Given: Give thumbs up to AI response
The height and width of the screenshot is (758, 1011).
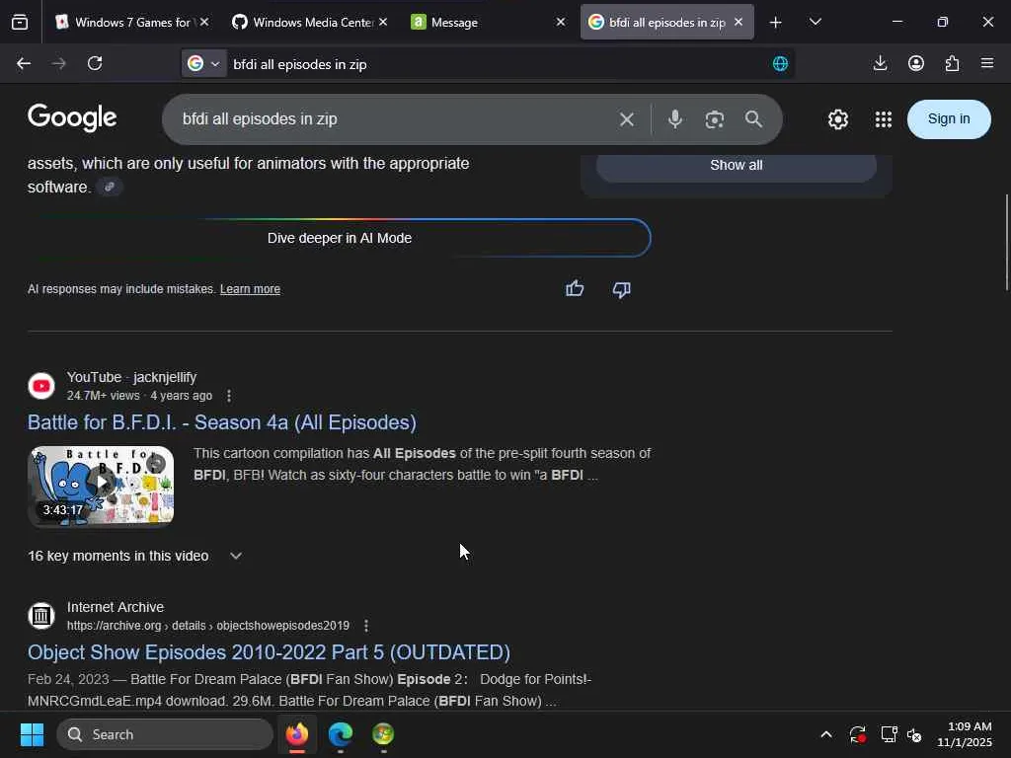Looking at the screenshot, I should pyautogui.click(x=575, y=289).
